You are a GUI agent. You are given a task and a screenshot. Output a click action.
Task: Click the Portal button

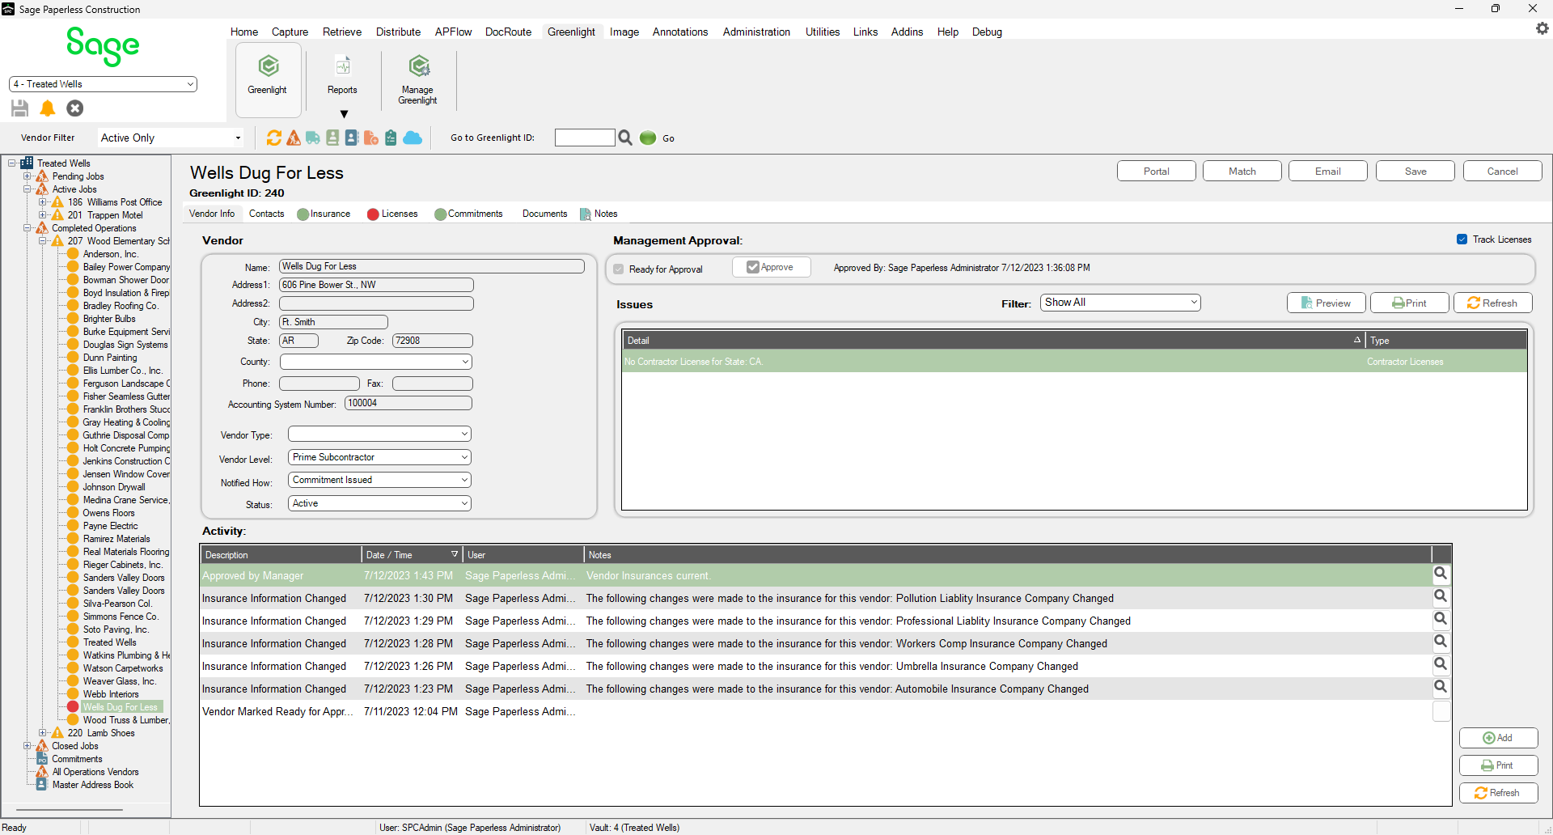tap(1157, 172)
